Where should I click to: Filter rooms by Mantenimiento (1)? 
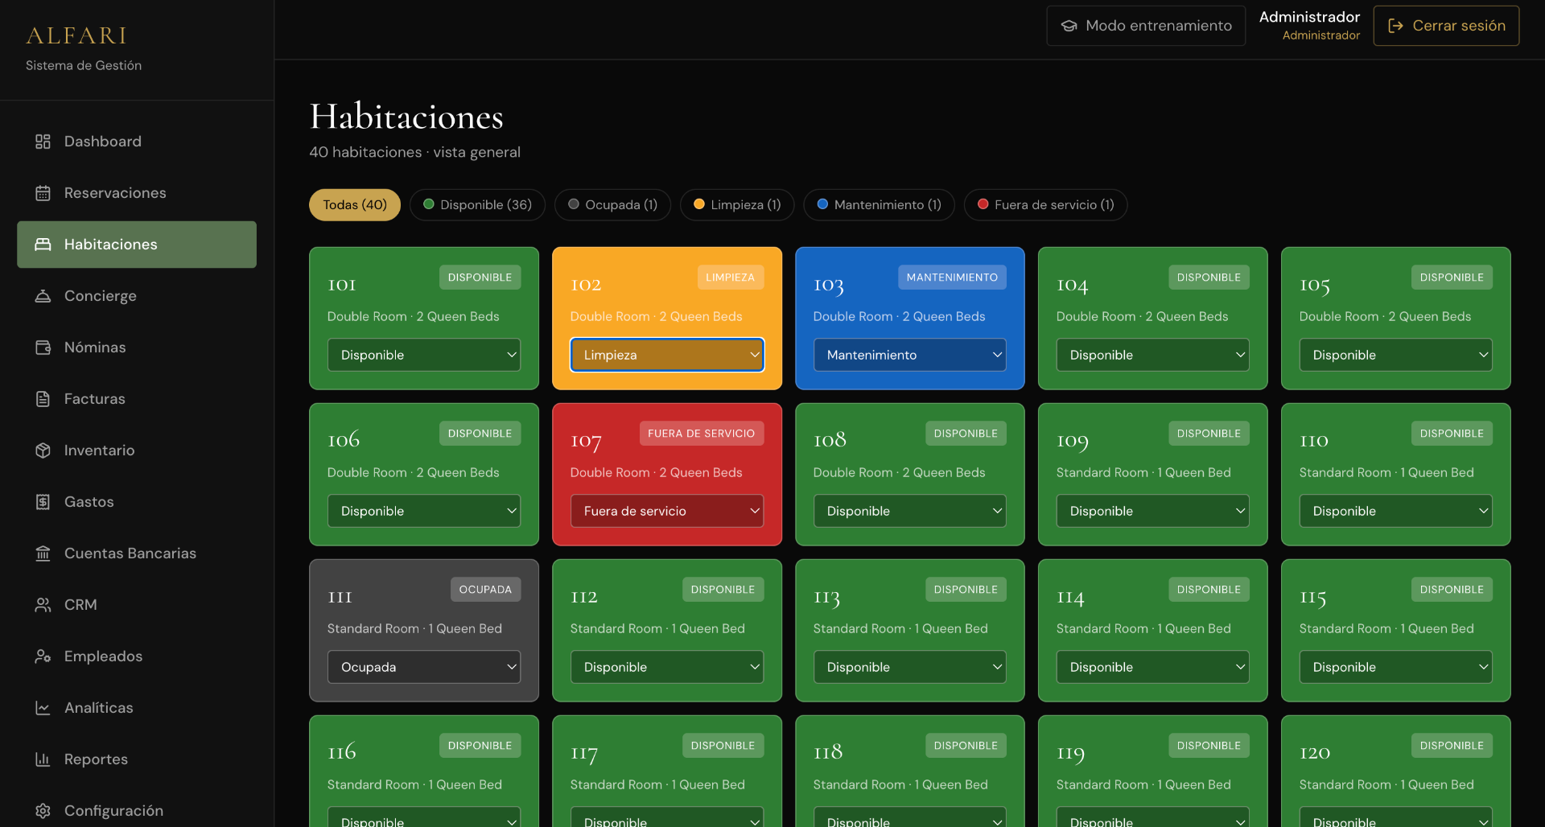coord(879,205)
